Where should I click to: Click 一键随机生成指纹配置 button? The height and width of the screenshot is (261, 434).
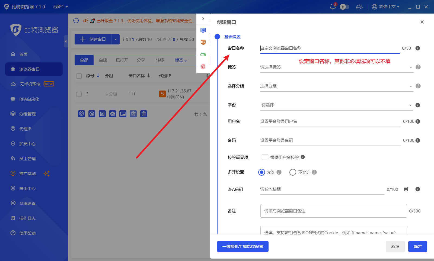click(243, 246)
